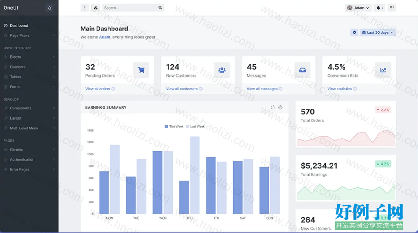This screenshot has width=418, height=233.
Task: Click the cubes icon next to search
Action: point(96,8)
